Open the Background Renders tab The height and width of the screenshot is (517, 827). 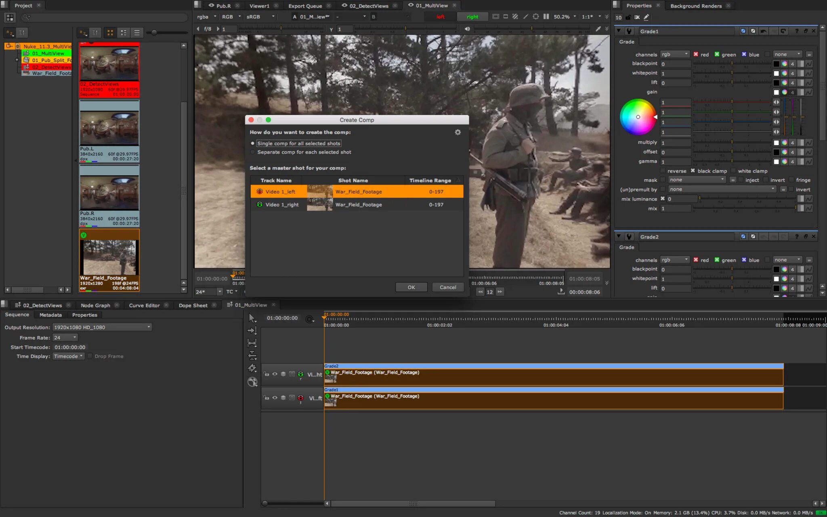point(696,6)
